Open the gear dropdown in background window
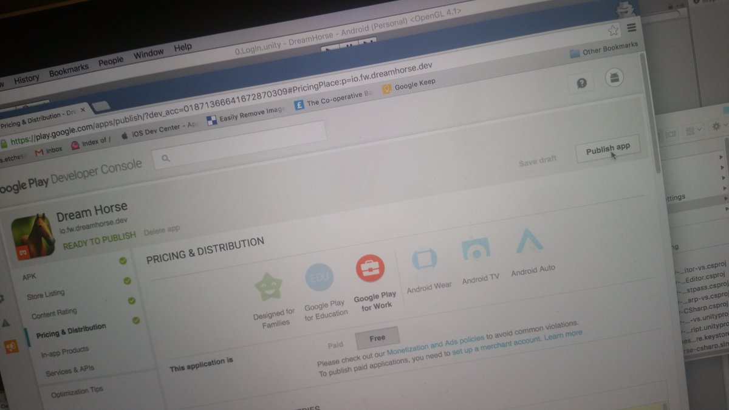Screen dimensions: 729x410 pos(718,127)
